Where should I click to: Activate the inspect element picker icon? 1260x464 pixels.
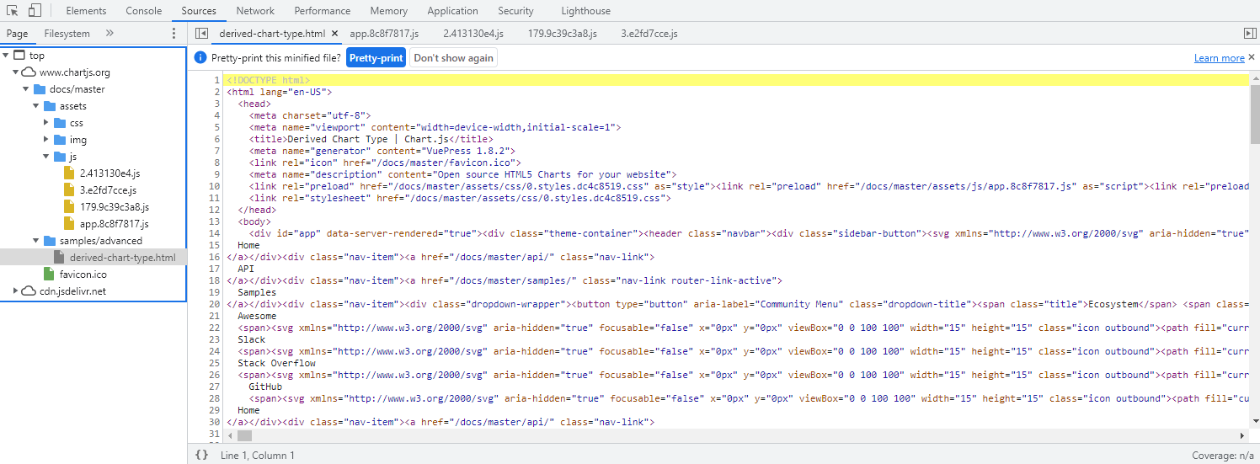[x=13, y=11]
